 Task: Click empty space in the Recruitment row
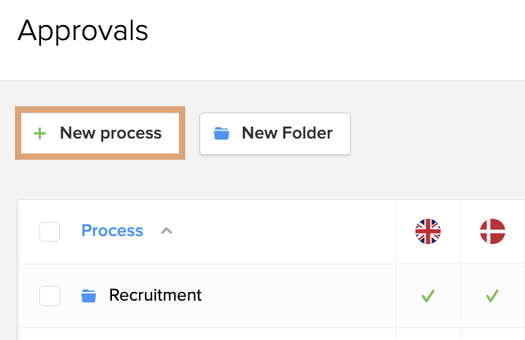point(298,296)
